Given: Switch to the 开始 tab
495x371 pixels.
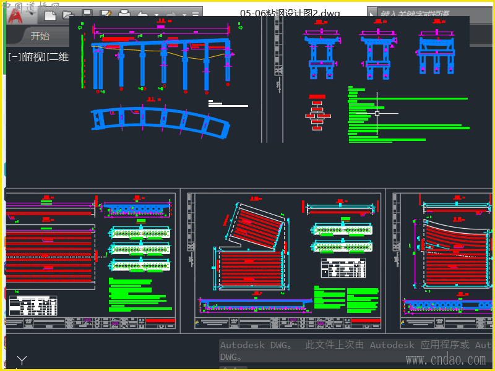Looking at the screenshot, I should click(x=40, y=36).
